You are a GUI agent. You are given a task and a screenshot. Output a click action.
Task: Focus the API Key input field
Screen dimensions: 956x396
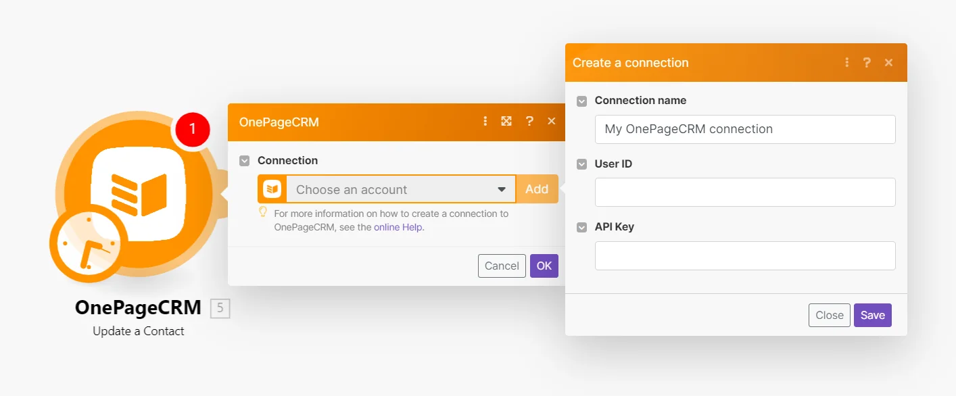pos(745,256)
